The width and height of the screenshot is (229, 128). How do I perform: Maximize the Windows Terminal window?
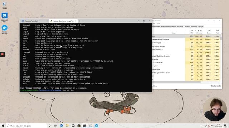point(144,21)
